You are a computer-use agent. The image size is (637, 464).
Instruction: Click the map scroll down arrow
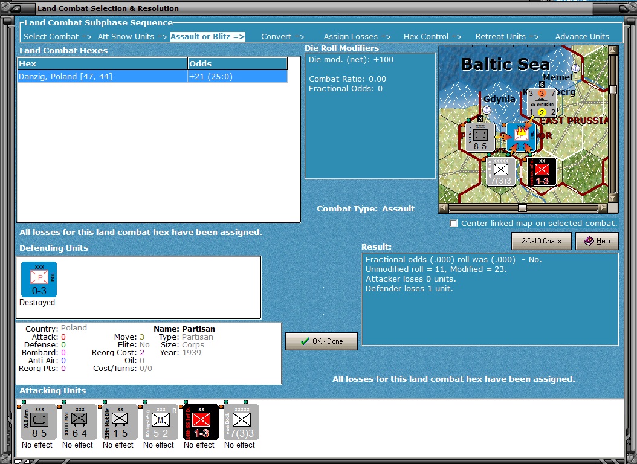coord(613,198)
